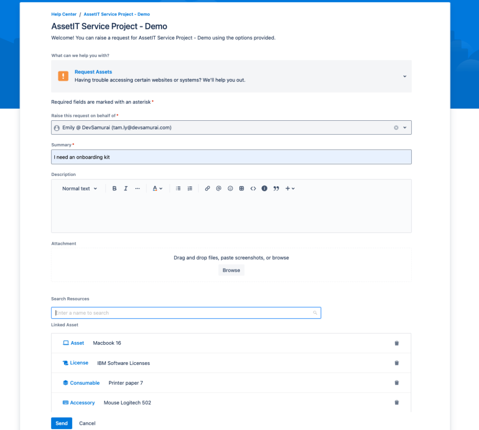
Task: Expand the Request Assets request type selector
Action: coord(405,76)
